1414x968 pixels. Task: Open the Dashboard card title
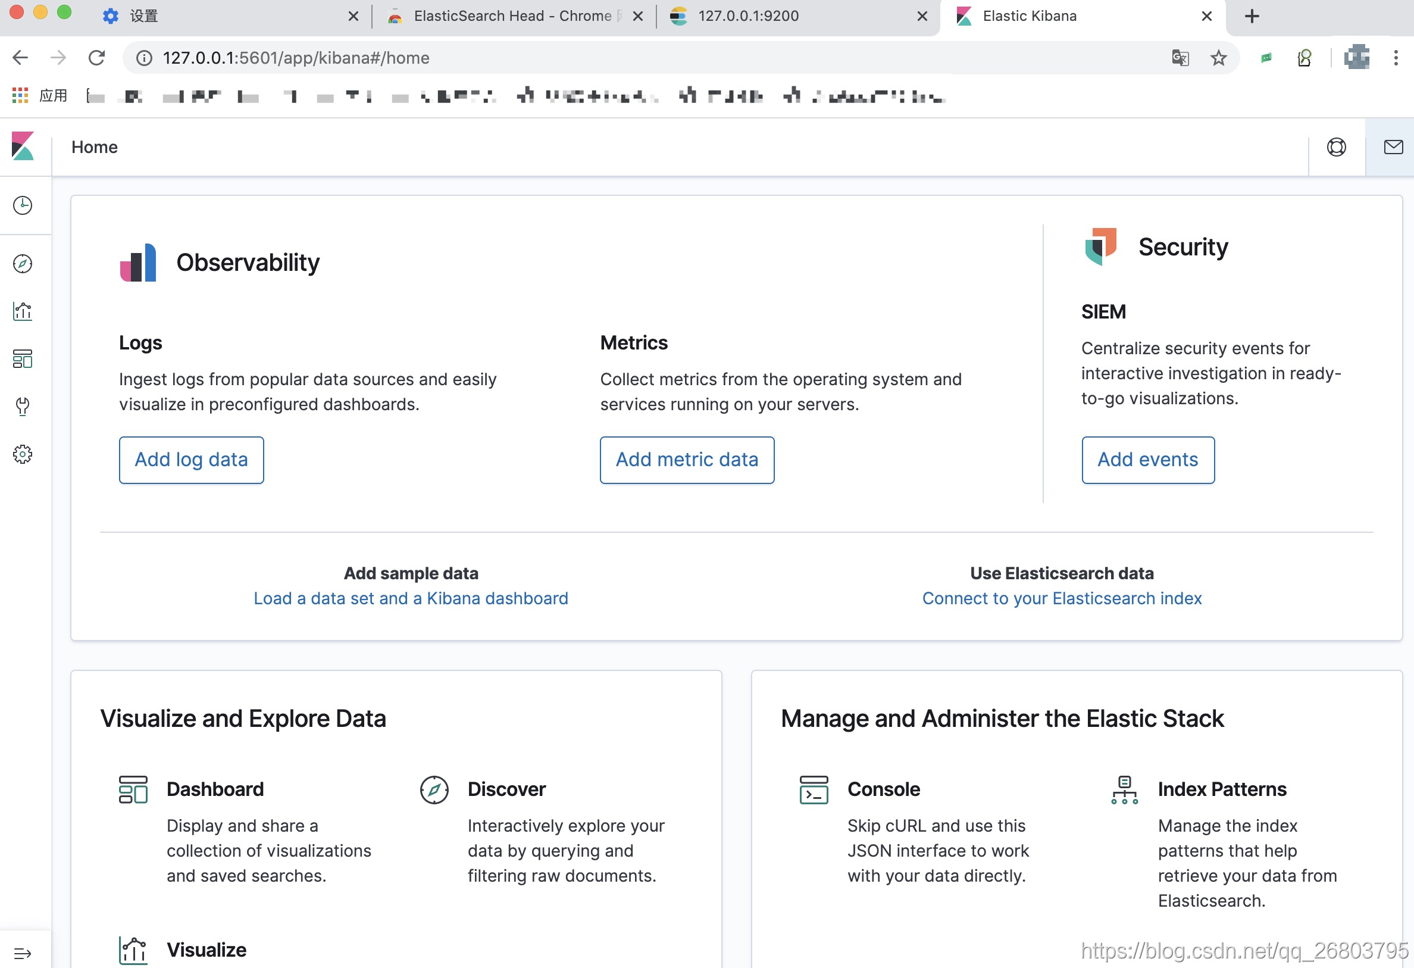tap(215, 789)
